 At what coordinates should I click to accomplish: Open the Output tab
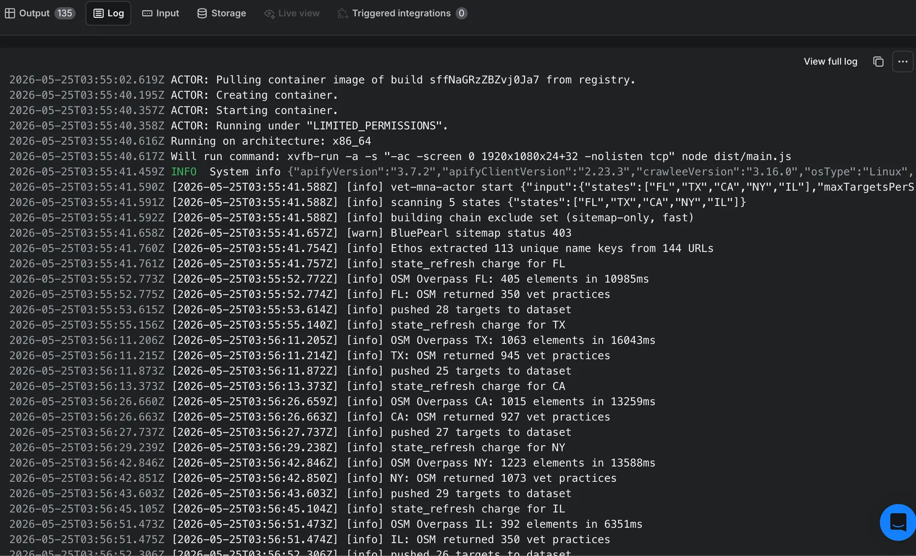pyautogui.click(x=40, y=13)
